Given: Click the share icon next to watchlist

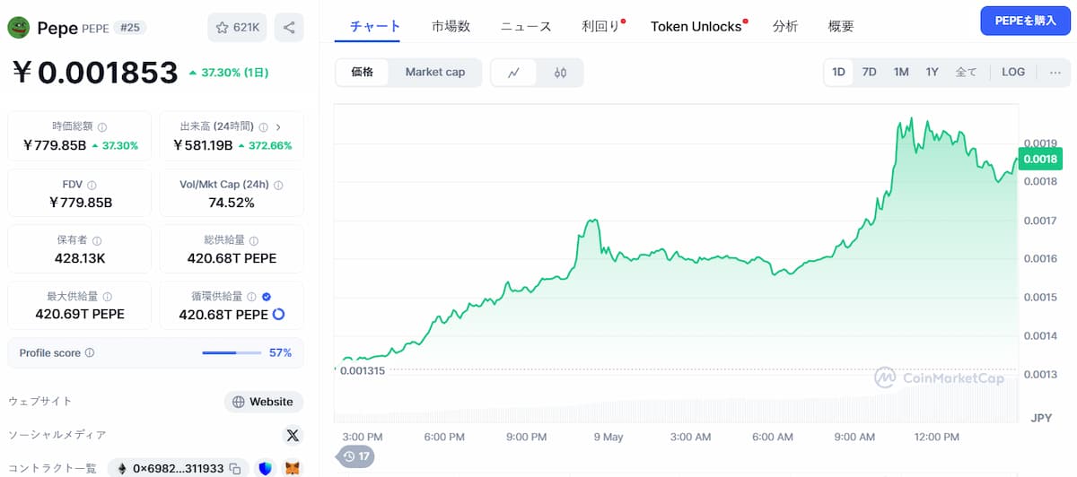Looking at the screenshot, I should point(289,28).
